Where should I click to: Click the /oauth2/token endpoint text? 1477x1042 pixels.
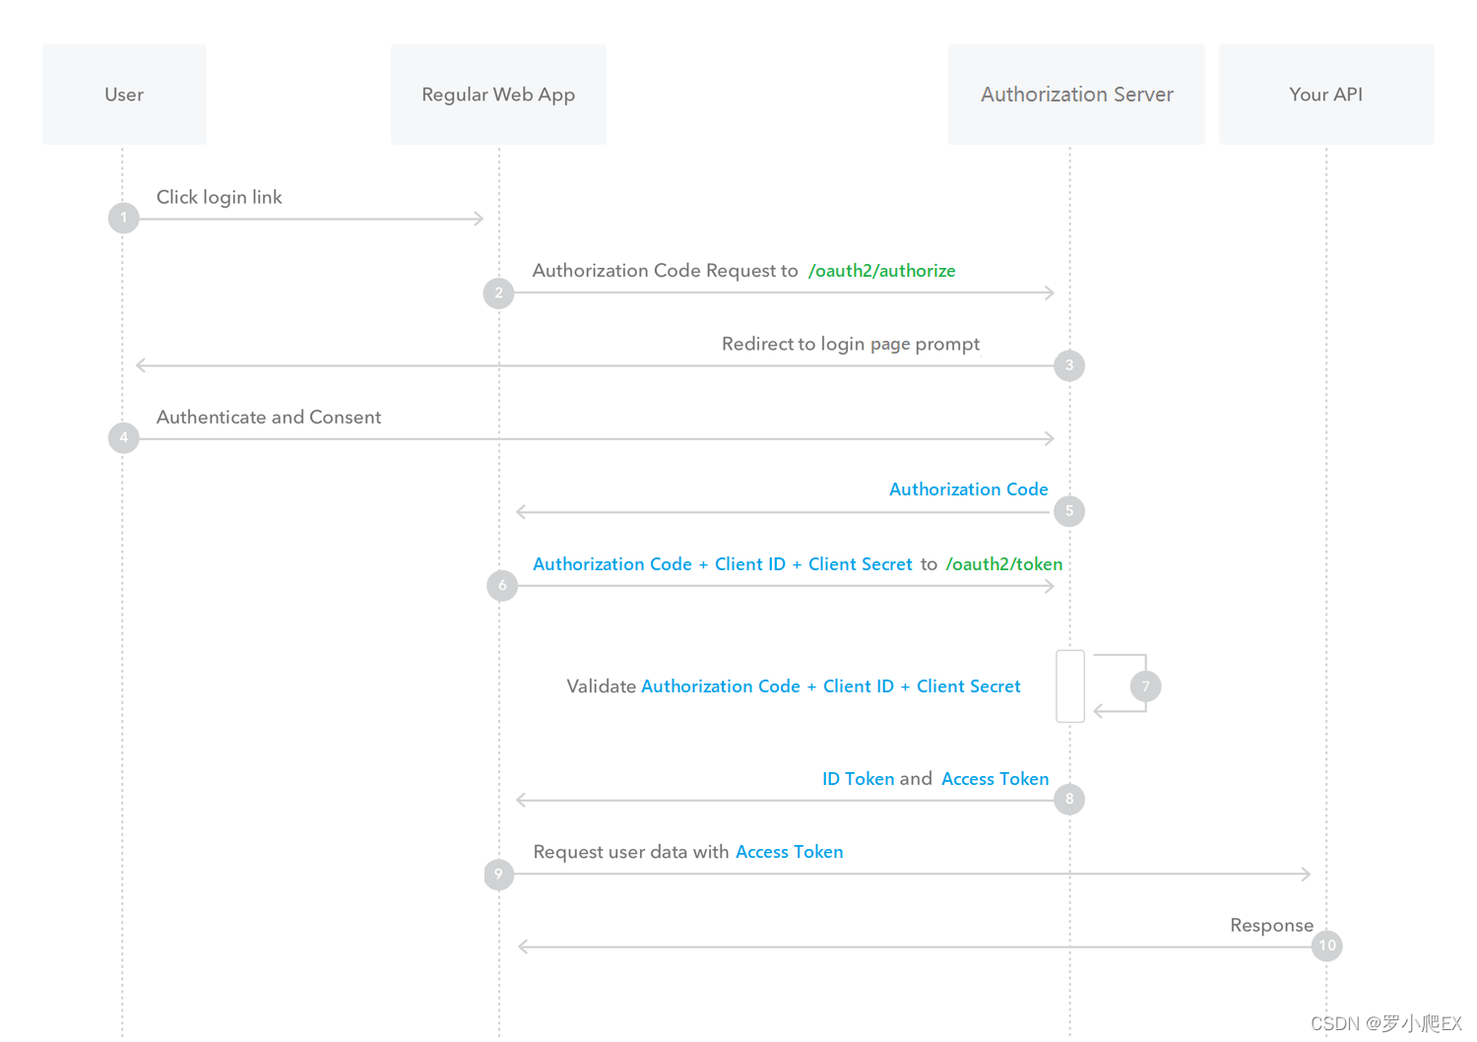pos(1004,564)
